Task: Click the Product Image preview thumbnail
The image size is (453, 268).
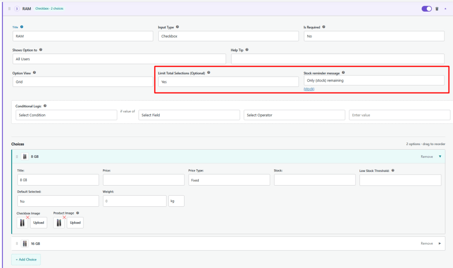Action: click(x=59, y=222)
